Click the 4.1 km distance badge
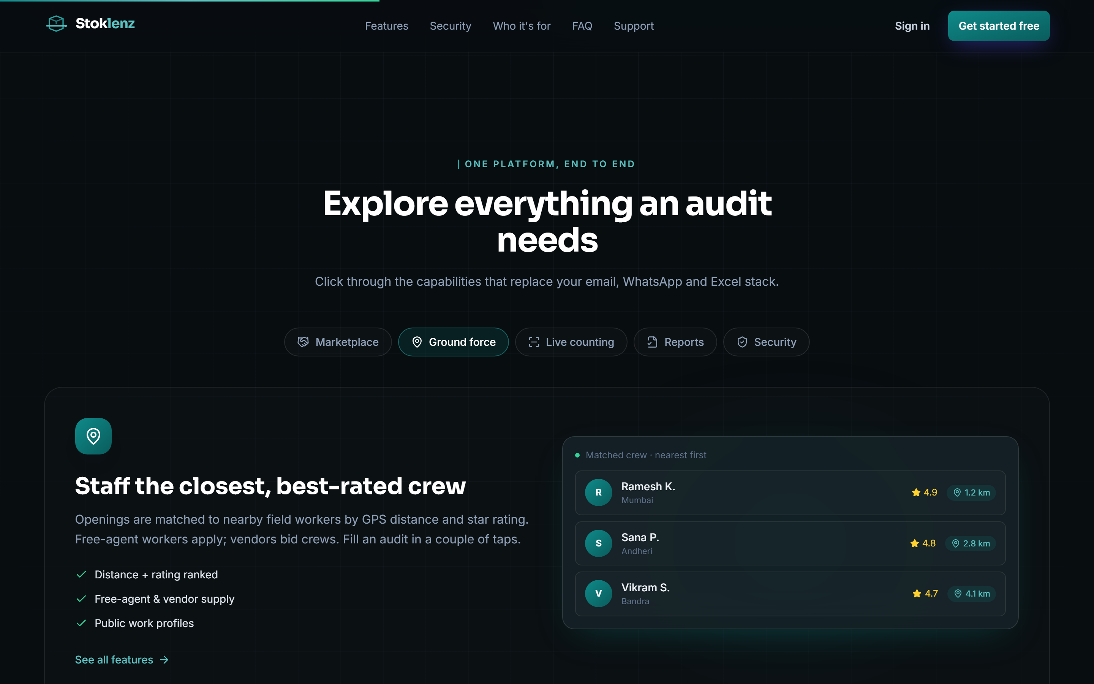The width and height of the screenshot is (1094, 684). [971, 594]
